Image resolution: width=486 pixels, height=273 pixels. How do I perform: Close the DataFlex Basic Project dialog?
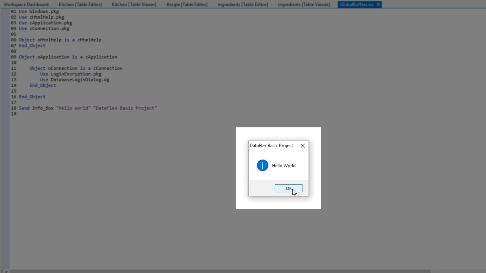pos(303,146)
